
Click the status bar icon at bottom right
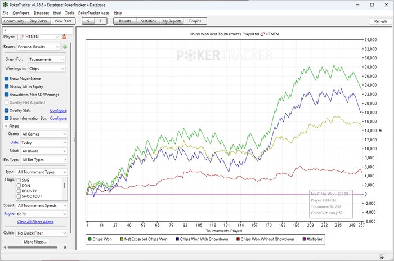click(x=382, y=256)
